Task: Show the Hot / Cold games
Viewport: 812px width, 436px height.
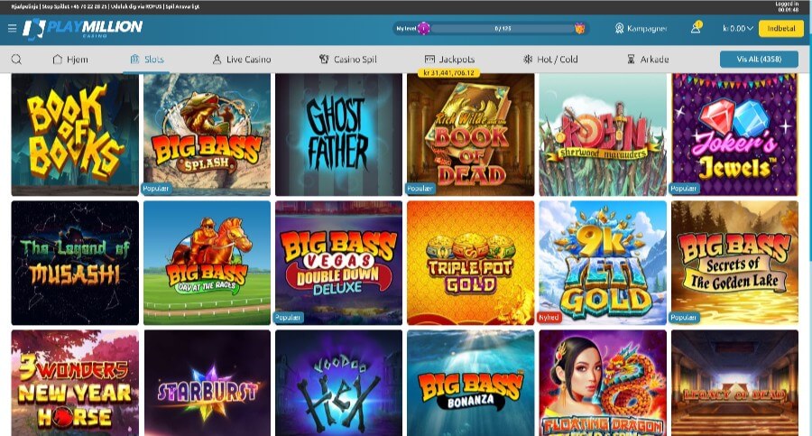Action: pos(550,60)
